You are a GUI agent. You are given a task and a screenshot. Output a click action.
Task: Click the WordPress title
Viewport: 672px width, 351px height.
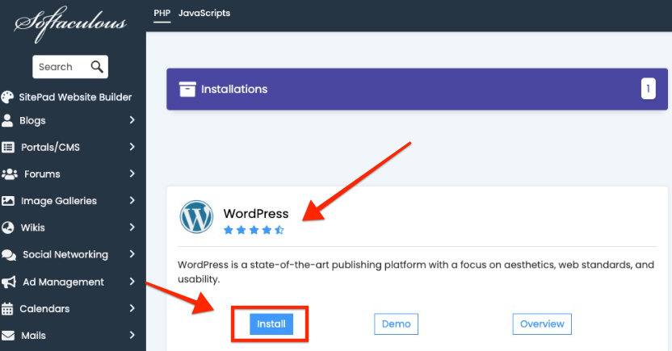(x=256, y=214)
